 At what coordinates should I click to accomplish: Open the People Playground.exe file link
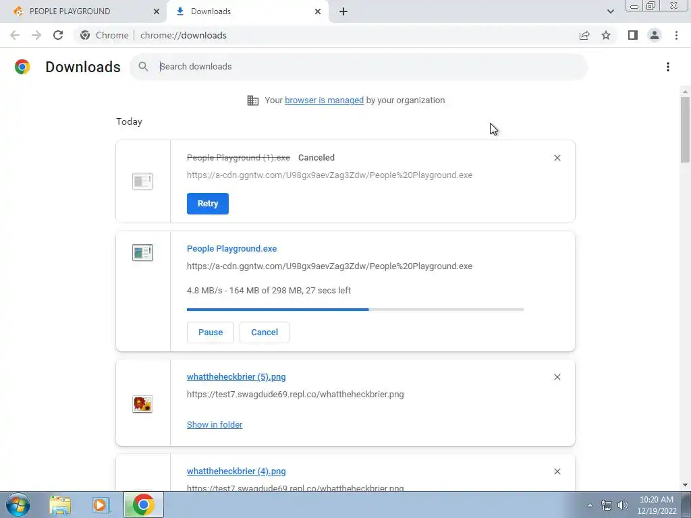pos(232,248)
